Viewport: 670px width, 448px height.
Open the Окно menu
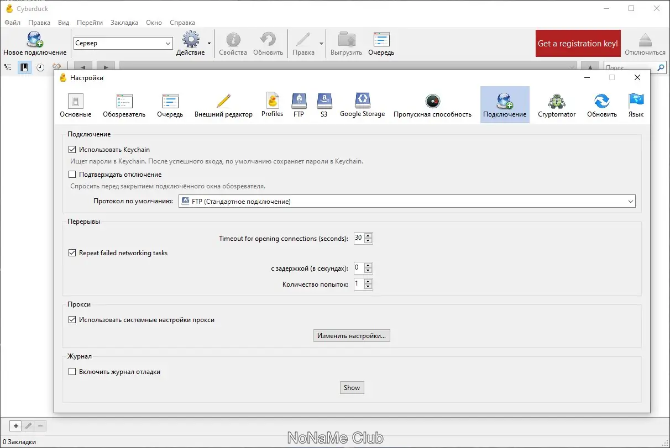[x=154, y=23]
